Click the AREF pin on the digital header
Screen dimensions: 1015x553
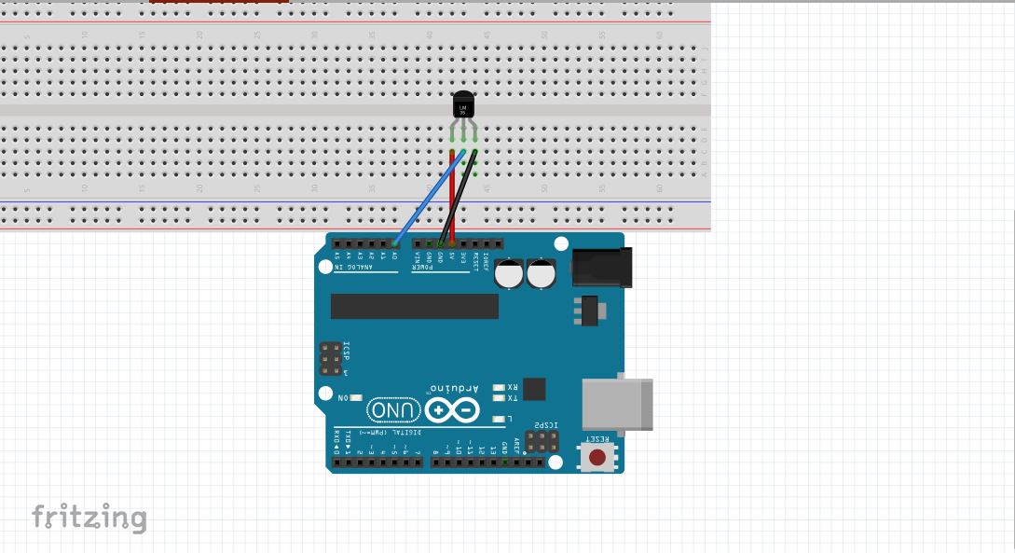pos(516,461)
